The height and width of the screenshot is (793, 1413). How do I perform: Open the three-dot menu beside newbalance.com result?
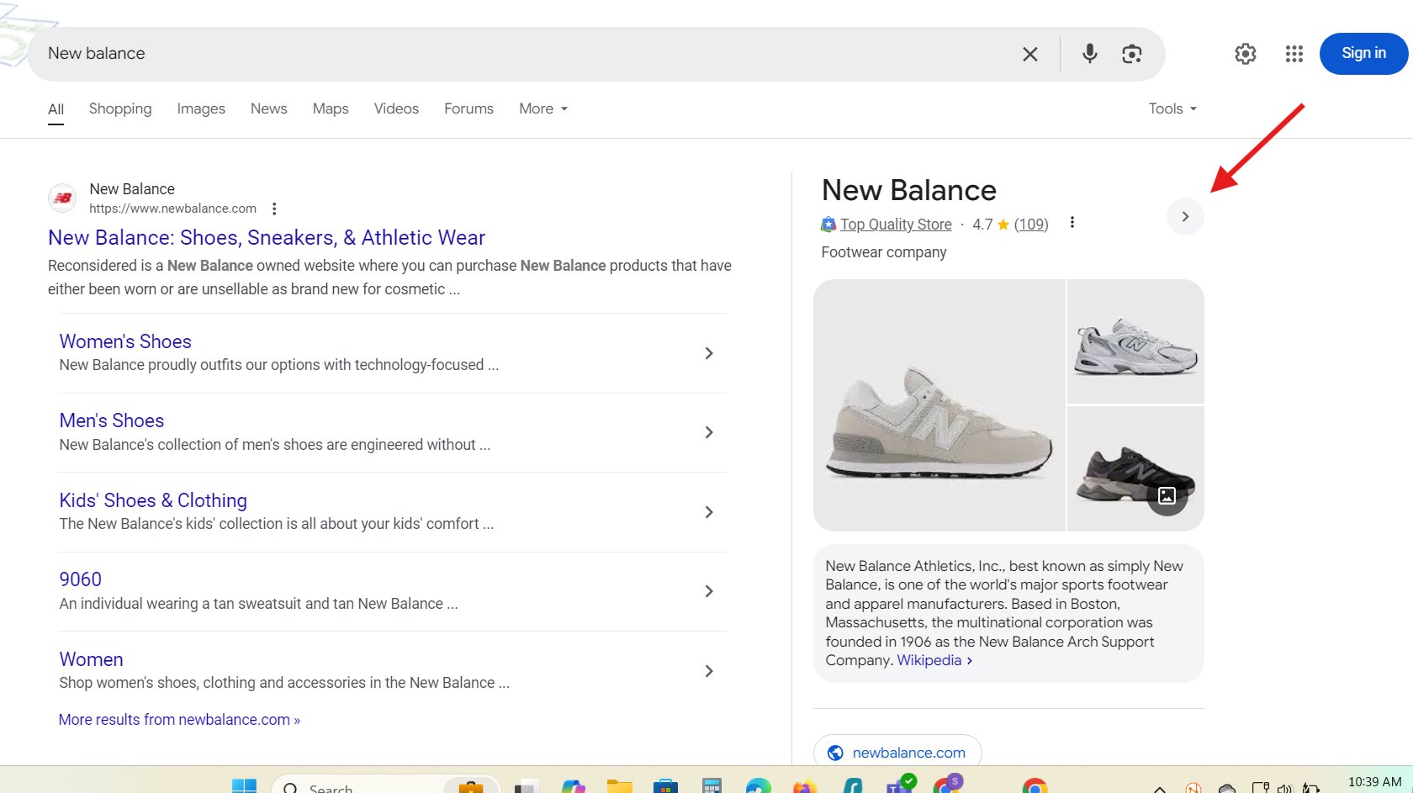coord(274,207)
